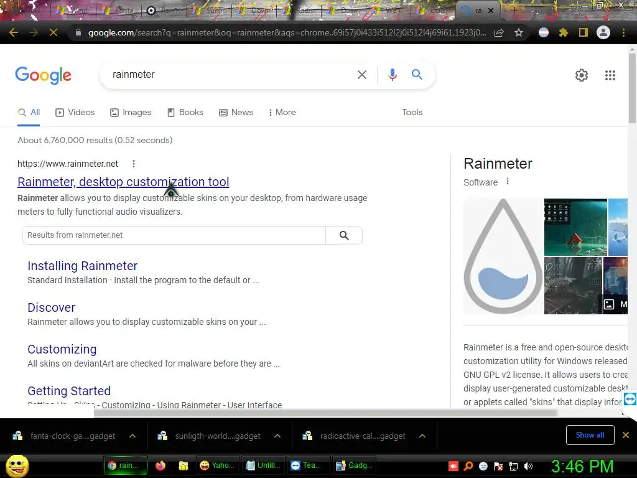Open Firefox from the taskbar
637x478 pixels.
coord(160,466)
